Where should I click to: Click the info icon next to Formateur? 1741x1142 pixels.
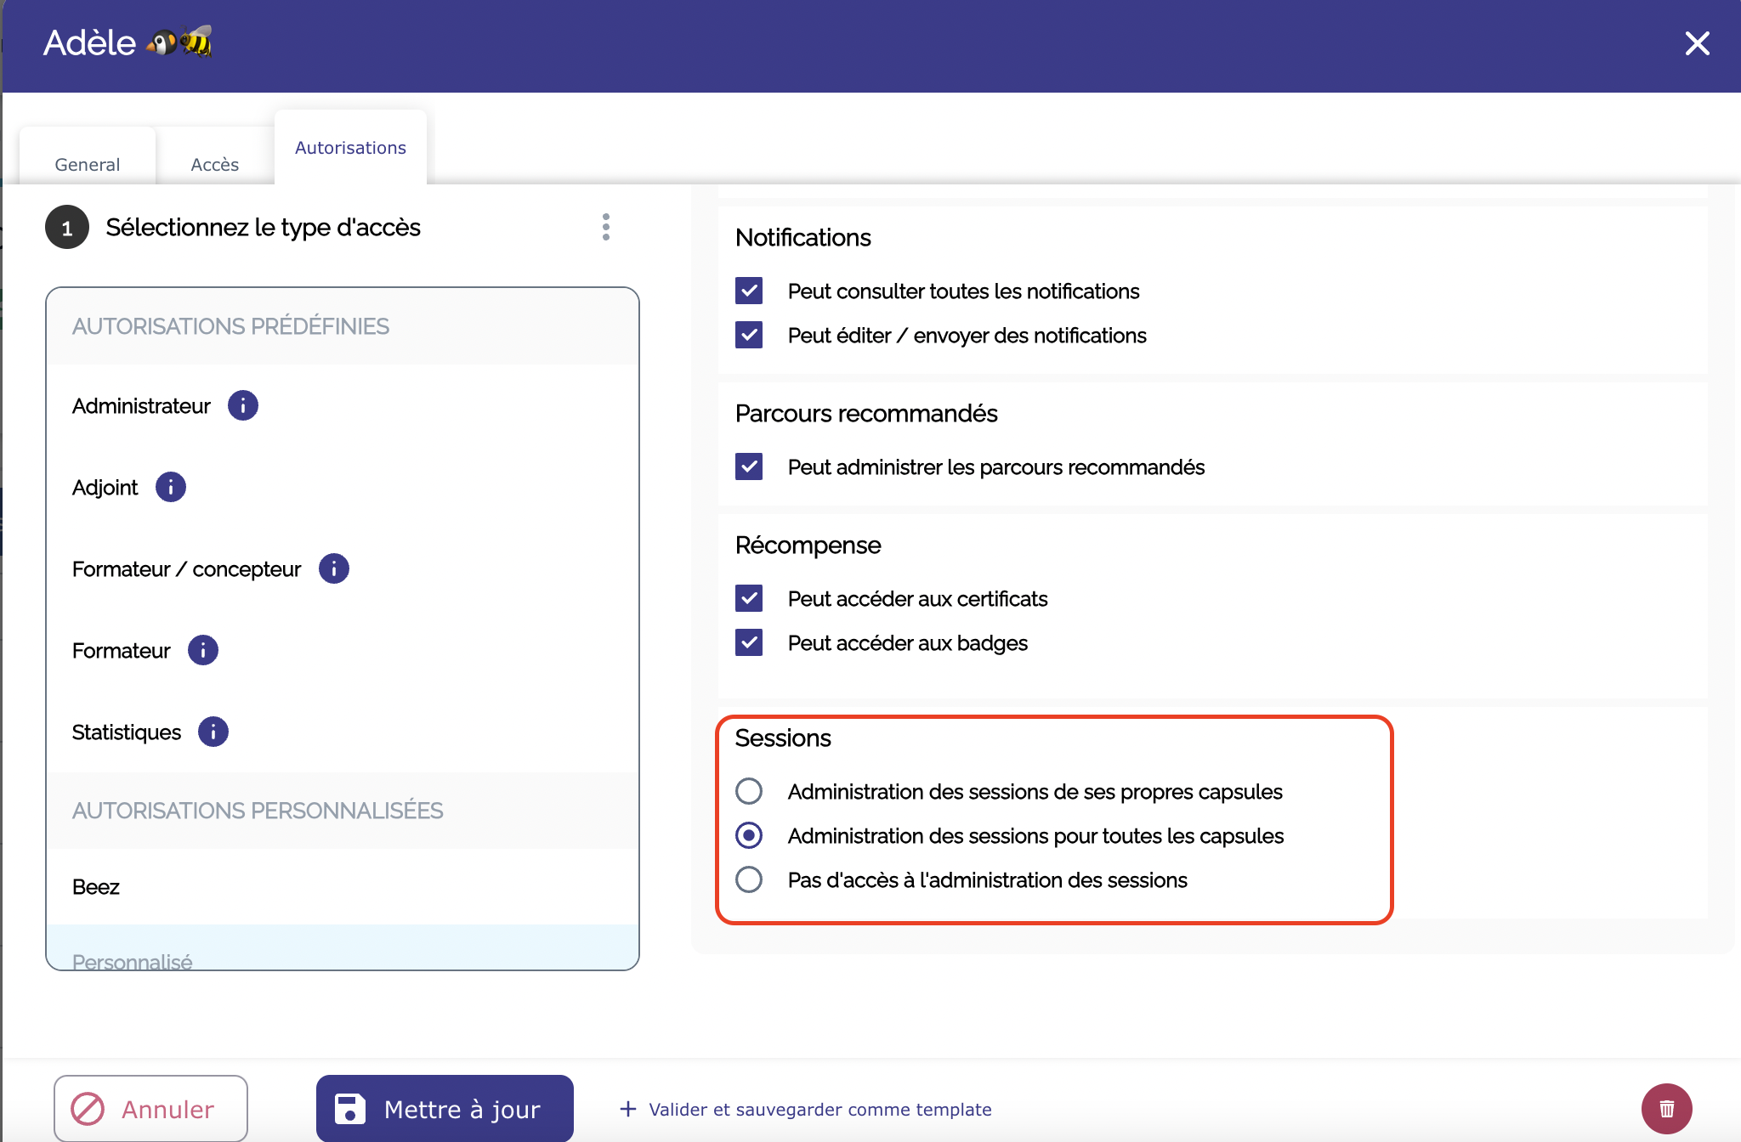(x=202, y=650)
